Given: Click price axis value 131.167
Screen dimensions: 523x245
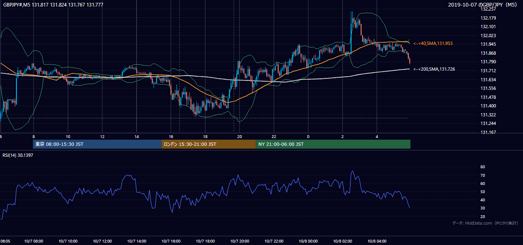Looking at the screenshot, I should click(488, 132).
